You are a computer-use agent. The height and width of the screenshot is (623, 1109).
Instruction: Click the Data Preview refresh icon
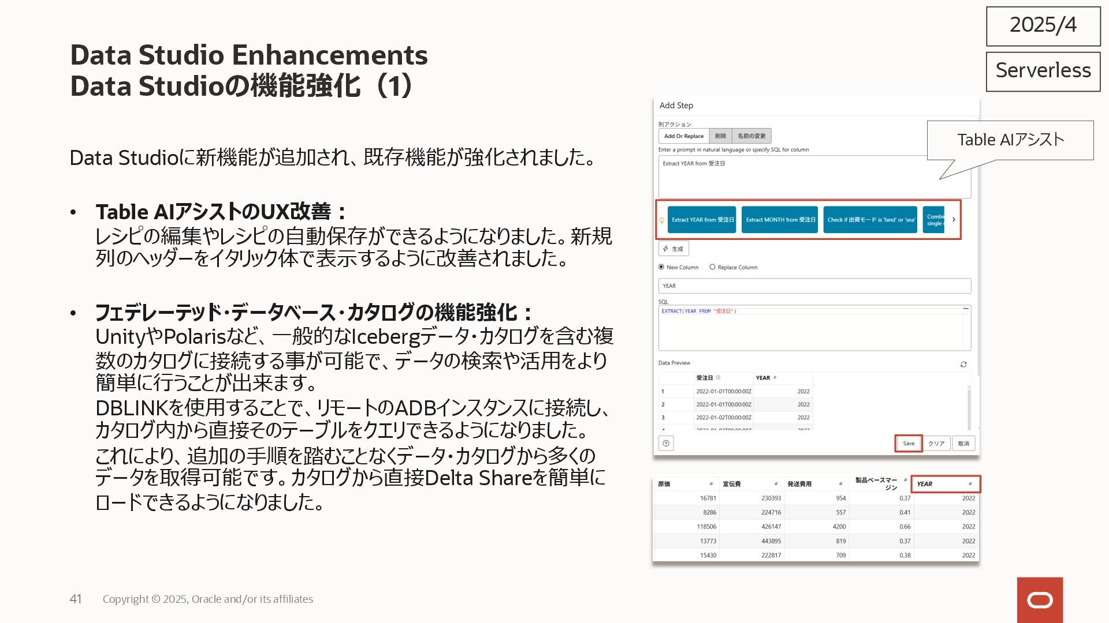(963, 364)
